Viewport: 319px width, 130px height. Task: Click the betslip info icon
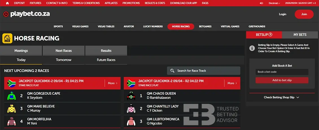coord(252,48)
